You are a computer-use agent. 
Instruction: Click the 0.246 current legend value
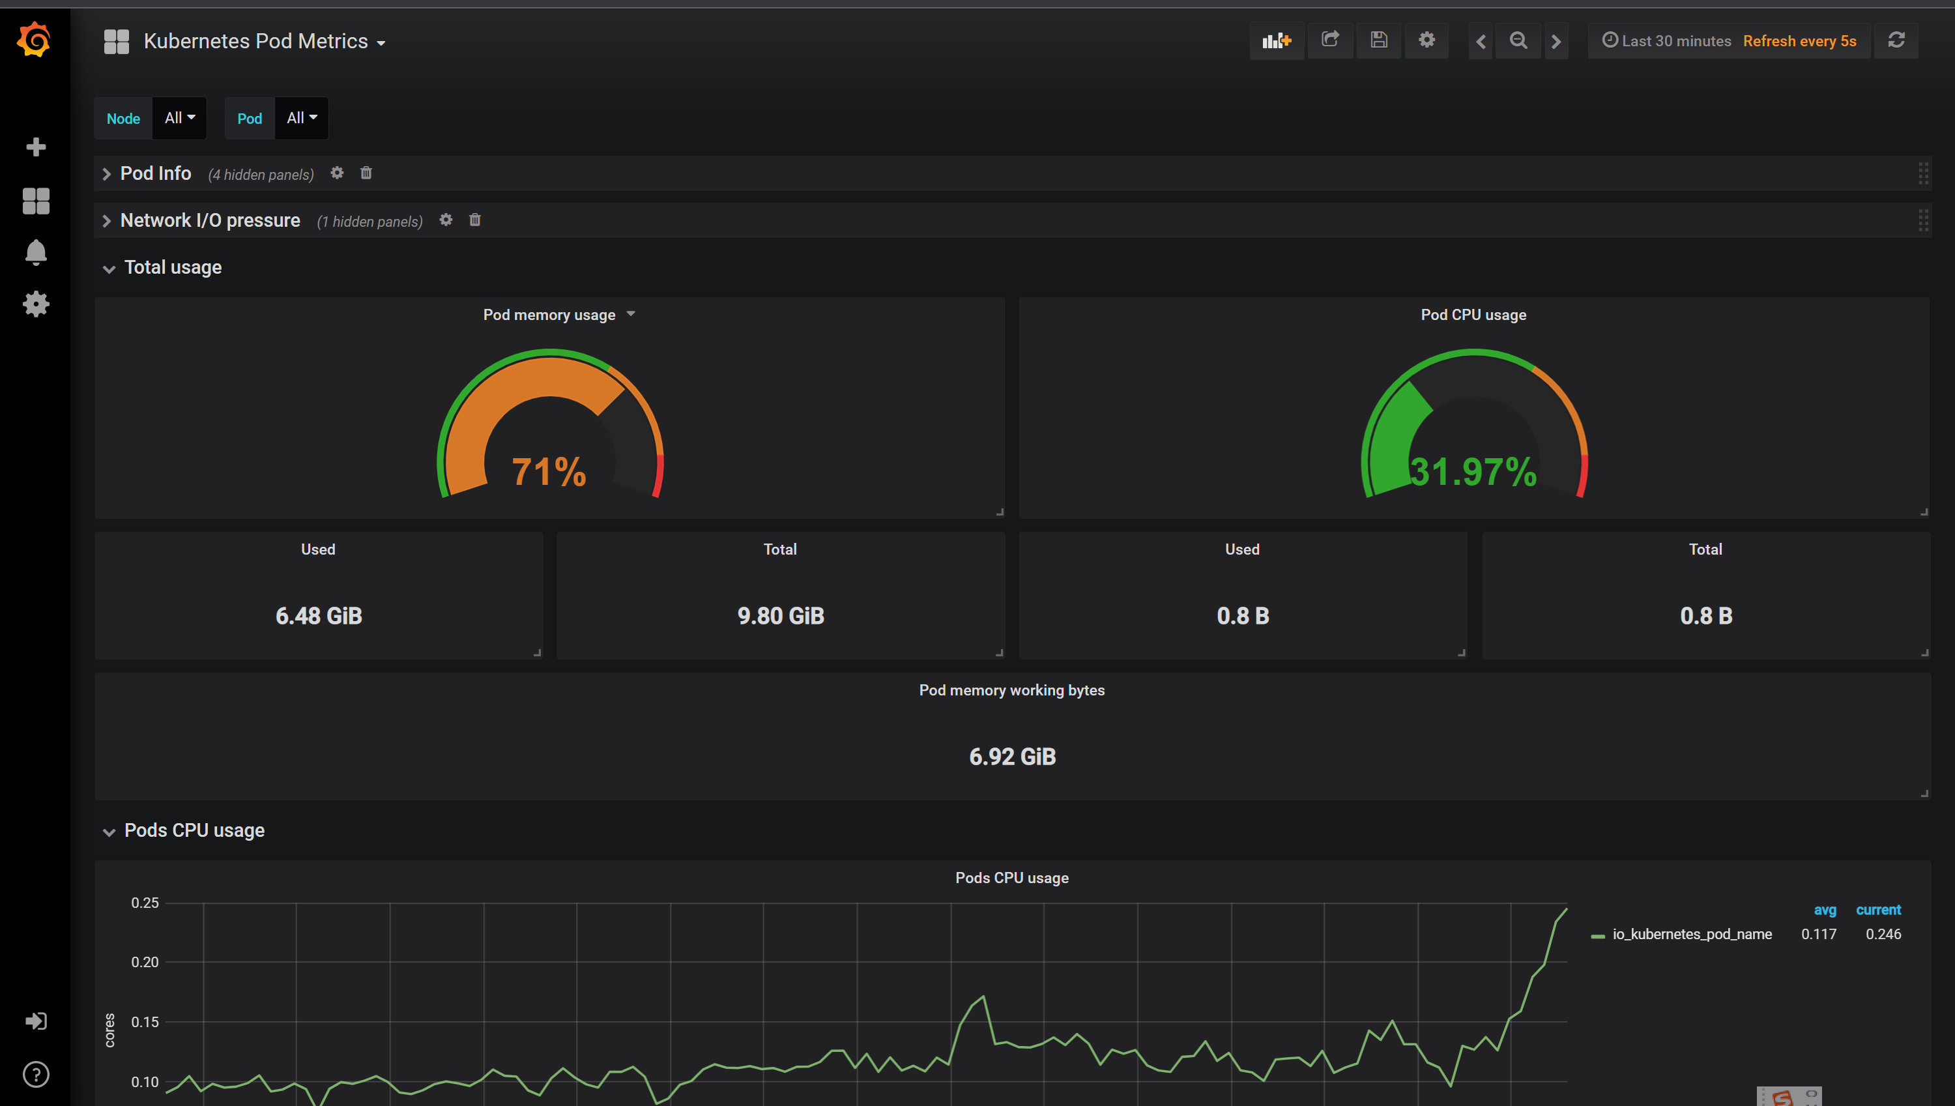point(1883,935)
